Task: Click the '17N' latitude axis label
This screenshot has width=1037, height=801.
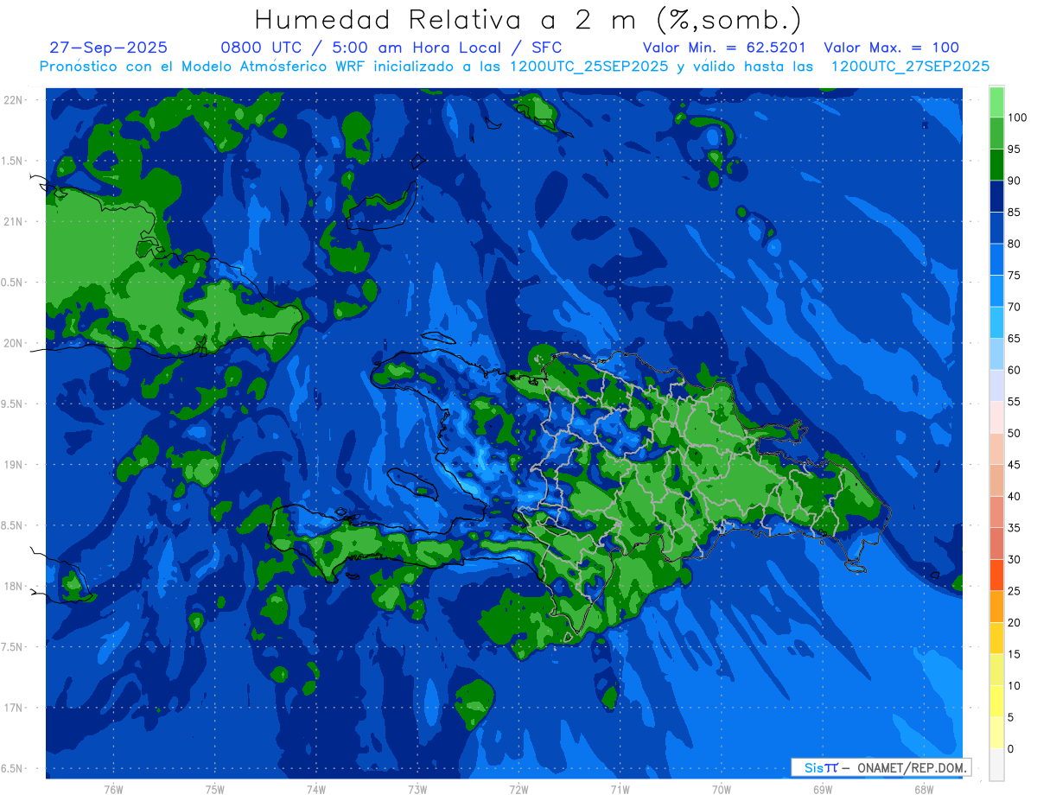Action: (13, 708)
